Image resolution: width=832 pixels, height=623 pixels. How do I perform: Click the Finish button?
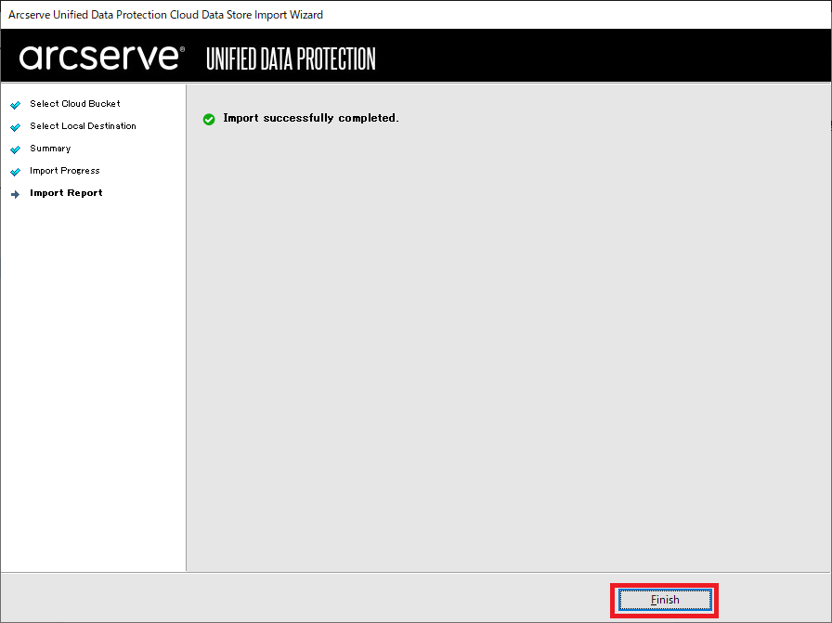[664, 600]
